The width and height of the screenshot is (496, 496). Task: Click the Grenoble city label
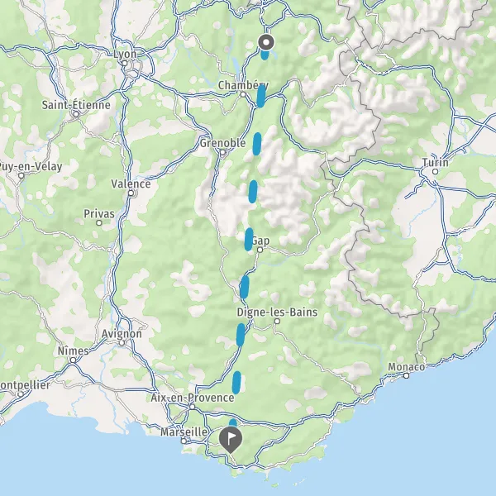(x=222, y=143)
